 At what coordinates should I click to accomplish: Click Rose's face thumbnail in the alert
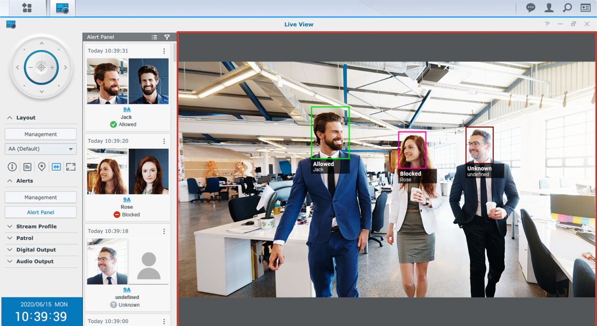coord(148,171)
